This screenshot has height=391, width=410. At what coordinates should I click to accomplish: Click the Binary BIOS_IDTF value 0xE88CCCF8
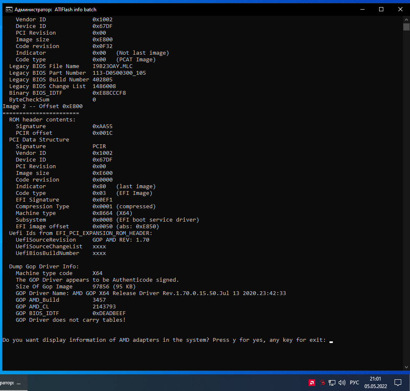(x=109, y=93)
